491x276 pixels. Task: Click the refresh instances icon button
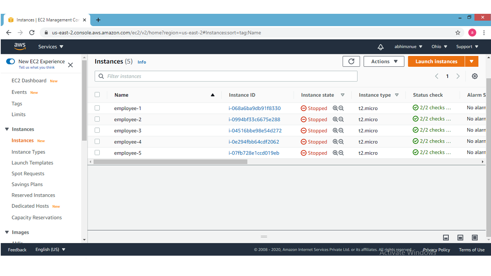click(x=351, y=61)
